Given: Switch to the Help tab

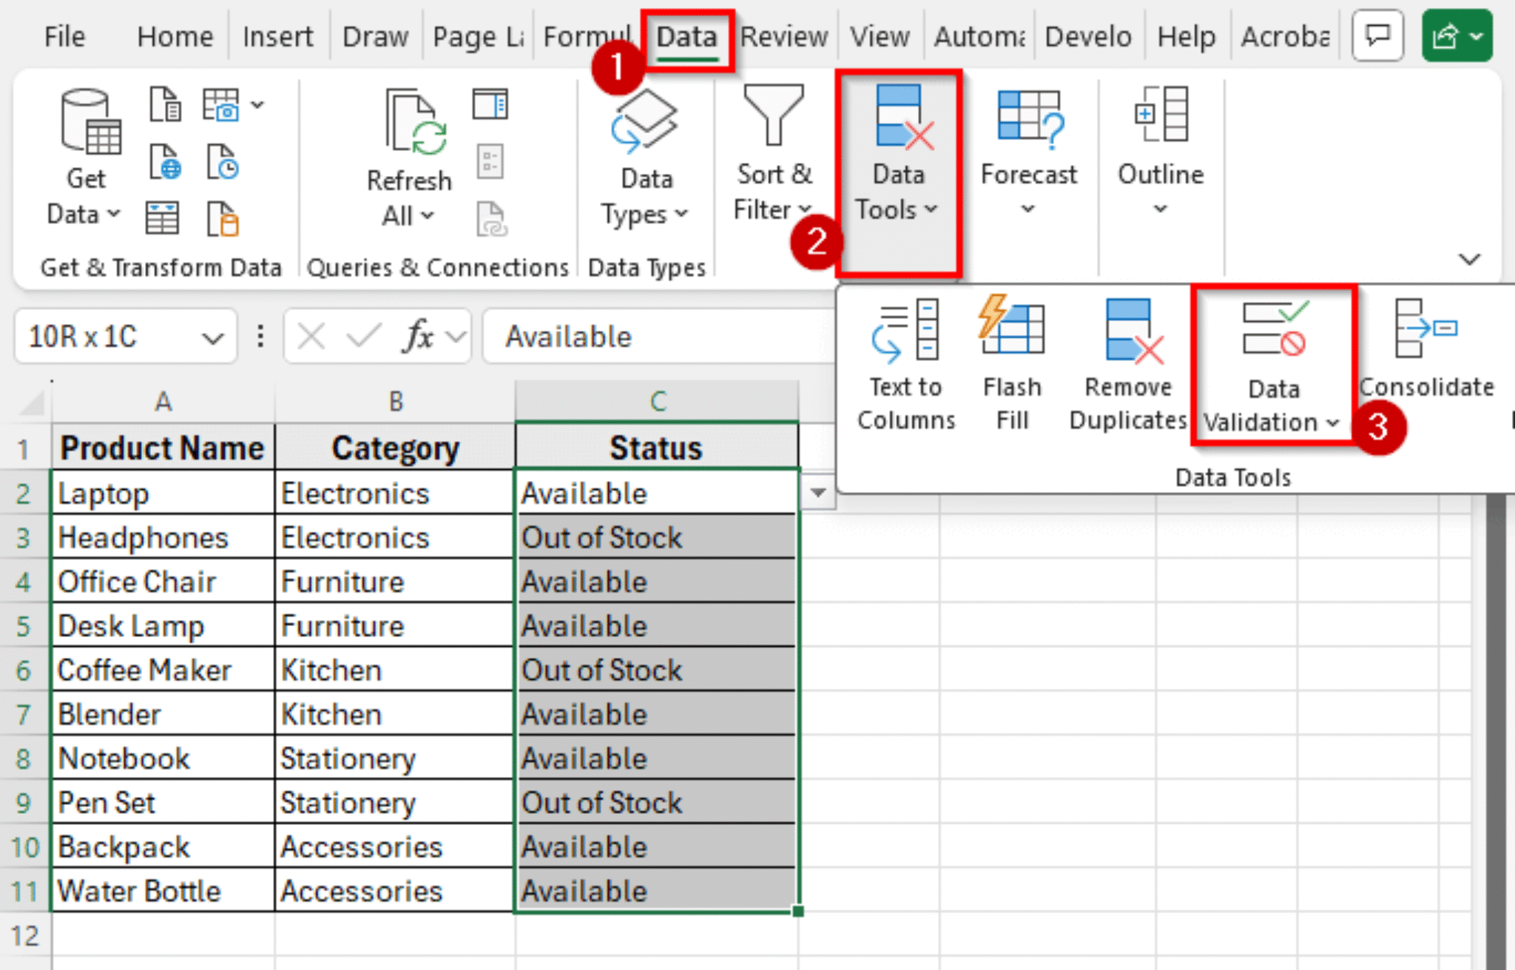Looking at the screenshot, I should [1186, 36].
